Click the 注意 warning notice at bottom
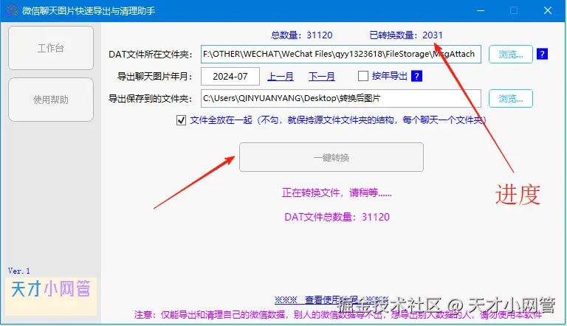 [337, 315]
